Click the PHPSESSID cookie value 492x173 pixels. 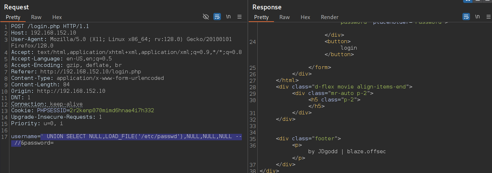coord(112,110)
